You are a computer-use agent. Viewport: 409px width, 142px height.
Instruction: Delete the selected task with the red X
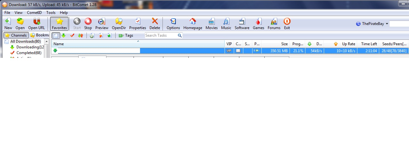tap(155, 24)
